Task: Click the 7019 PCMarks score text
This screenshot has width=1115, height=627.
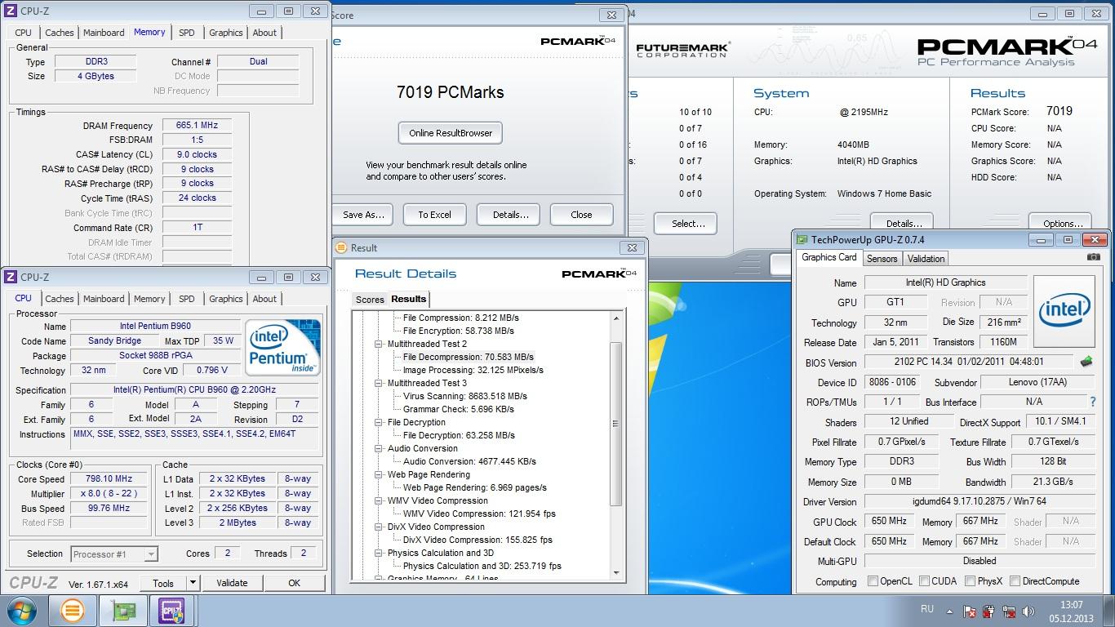Action: tap(451, 92)
